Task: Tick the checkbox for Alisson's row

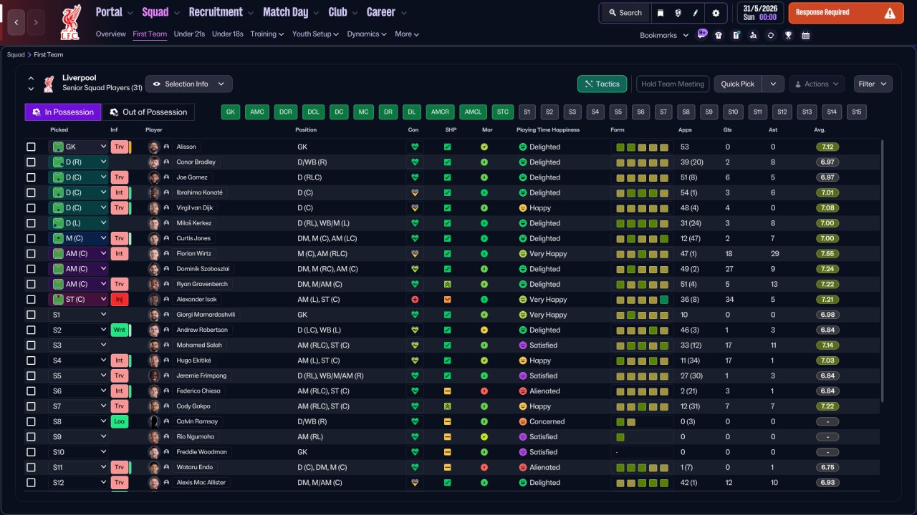Action: pyautogui.click(x=31, y=147)
